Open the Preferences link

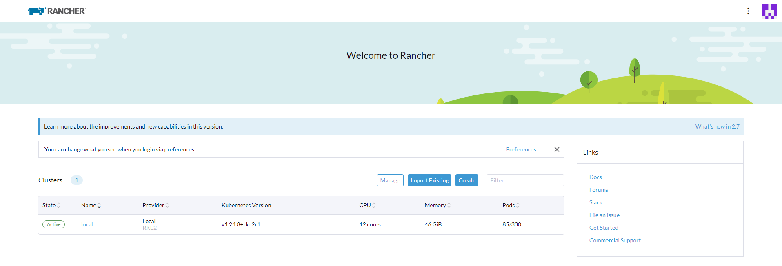tap(521, 149)
